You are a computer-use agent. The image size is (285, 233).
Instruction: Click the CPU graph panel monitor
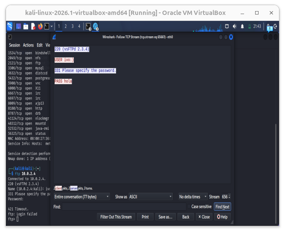[208, 28]
